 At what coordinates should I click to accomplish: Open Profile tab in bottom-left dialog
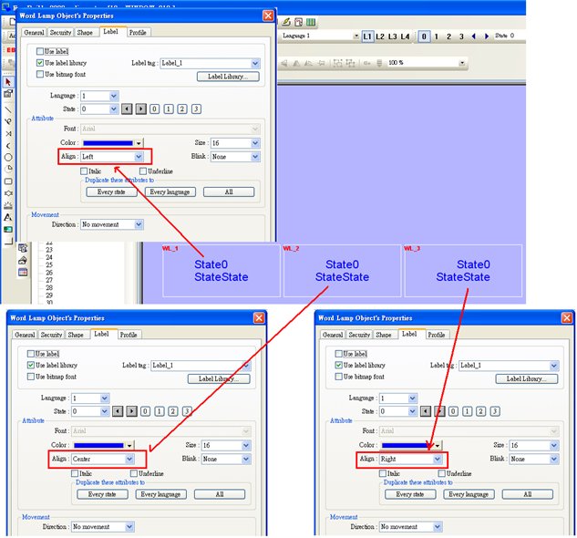129,335
